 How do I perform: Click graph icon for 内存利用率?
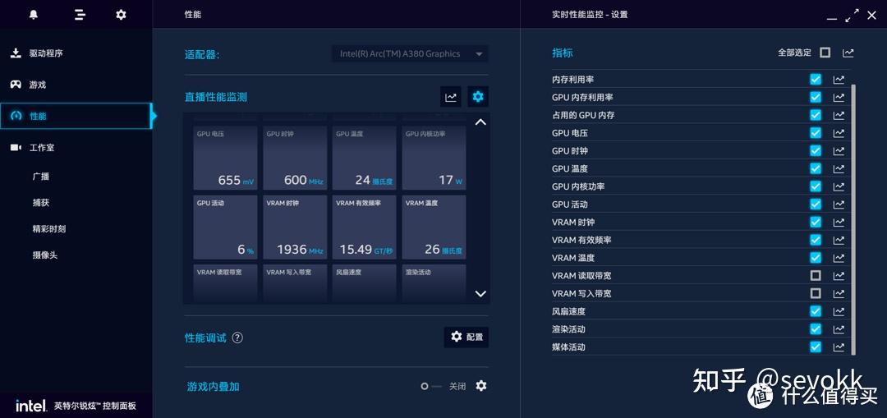(839, 80)
